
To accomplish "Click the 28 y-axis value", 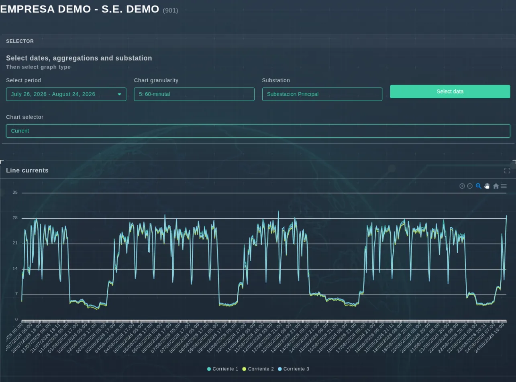I will coord(15,218).
